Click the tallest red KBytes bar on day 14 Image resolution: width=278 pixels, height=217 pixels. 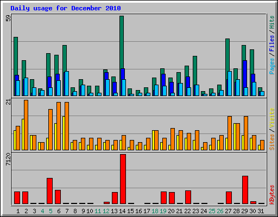pos(123,179)
